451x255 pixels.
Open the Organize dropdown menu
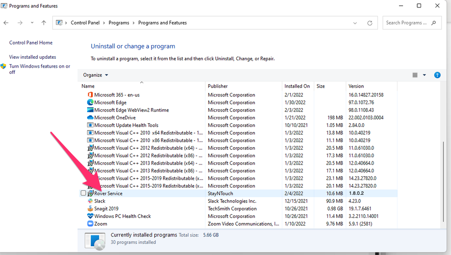[x=96, y=75]
